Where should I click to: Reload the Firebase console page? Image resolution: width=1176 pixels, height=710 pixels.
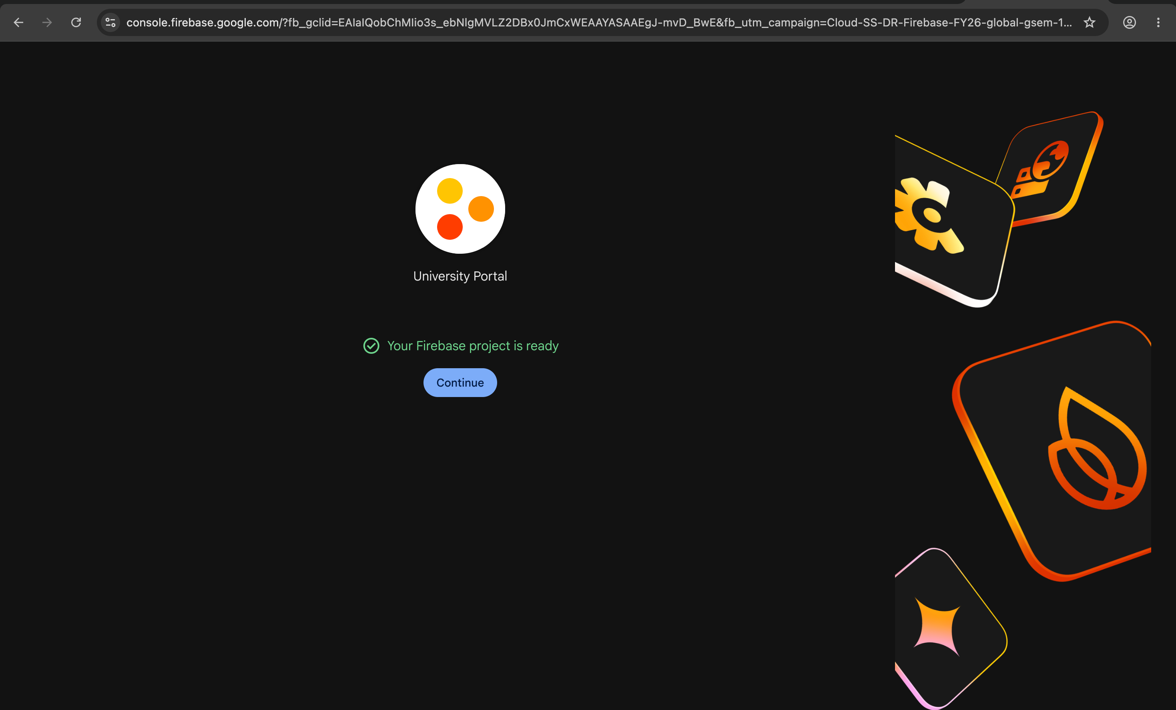[x=76, y=22]
